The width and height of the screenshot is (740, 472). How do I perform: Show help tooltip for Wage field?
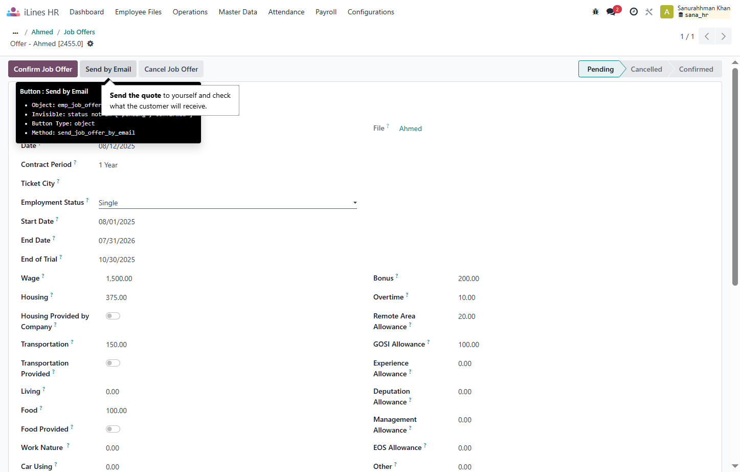[x=43, y=275]
